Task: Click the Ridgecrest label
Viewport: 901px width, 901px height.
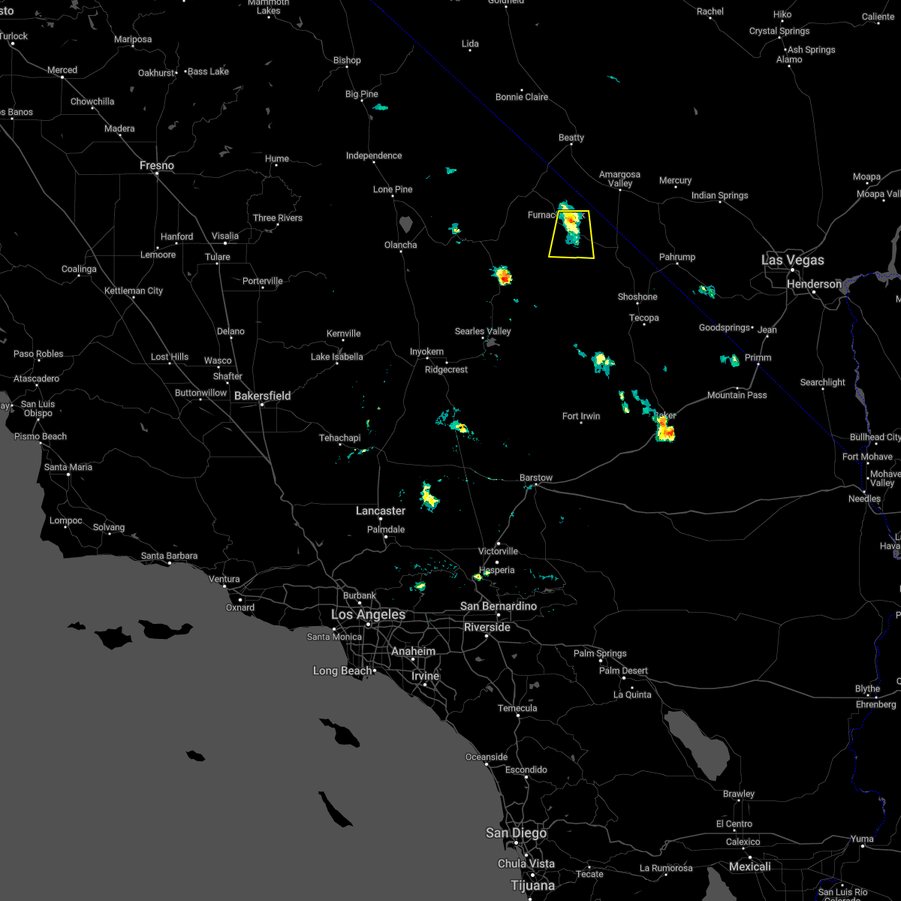Action: point(446,369)
